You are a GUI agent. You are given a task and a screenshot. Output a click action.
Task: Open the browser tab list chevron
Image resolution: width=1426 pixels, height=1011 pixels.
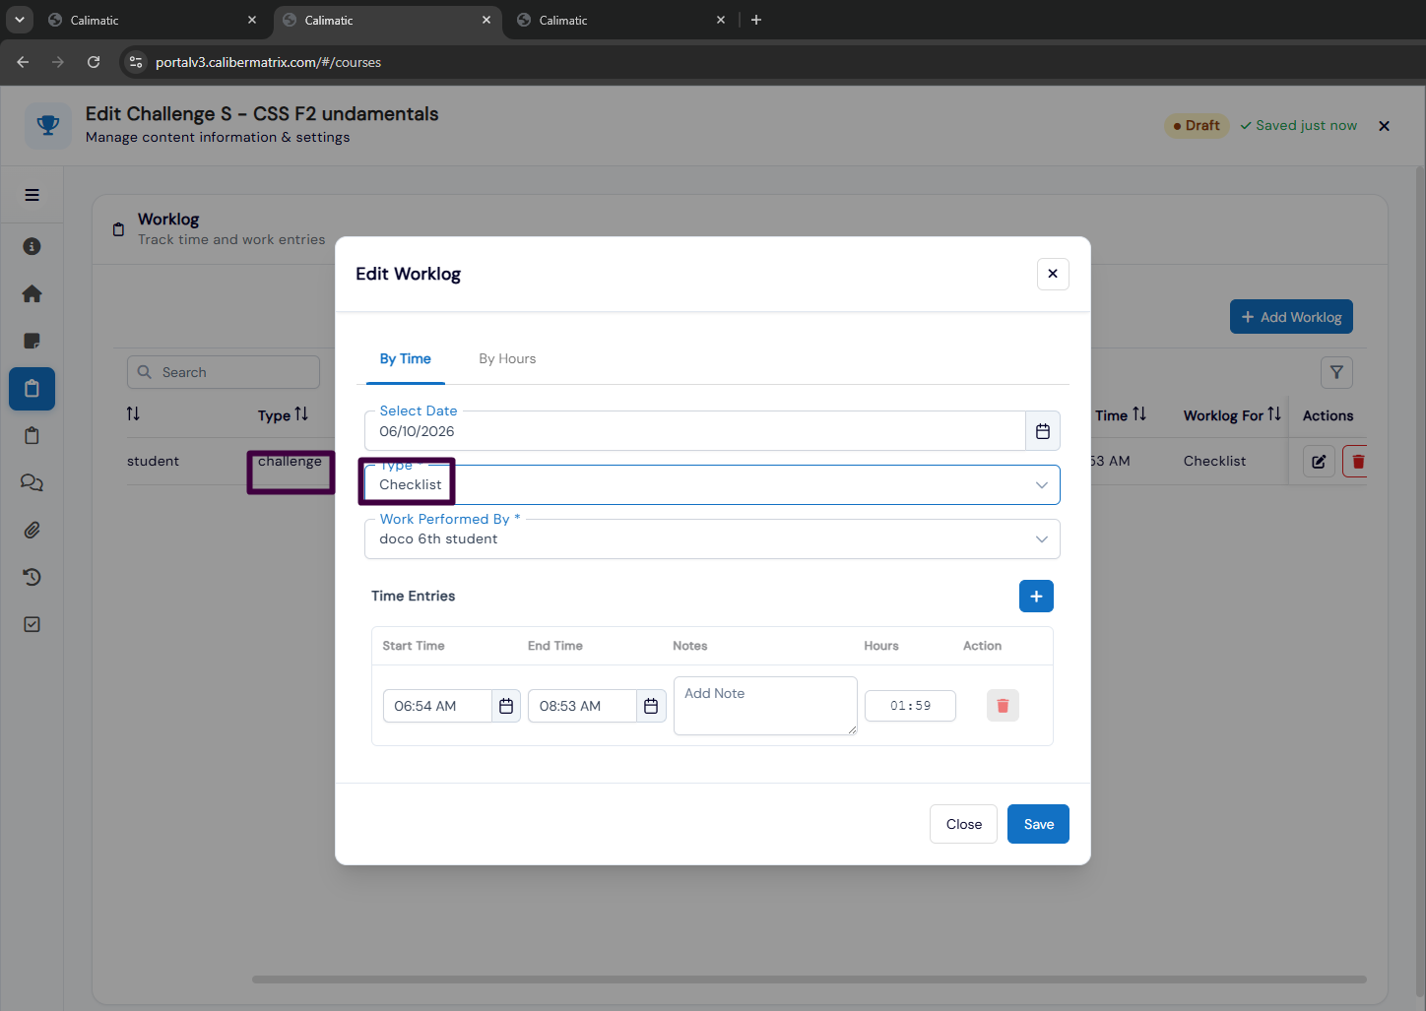click(19, 20)
